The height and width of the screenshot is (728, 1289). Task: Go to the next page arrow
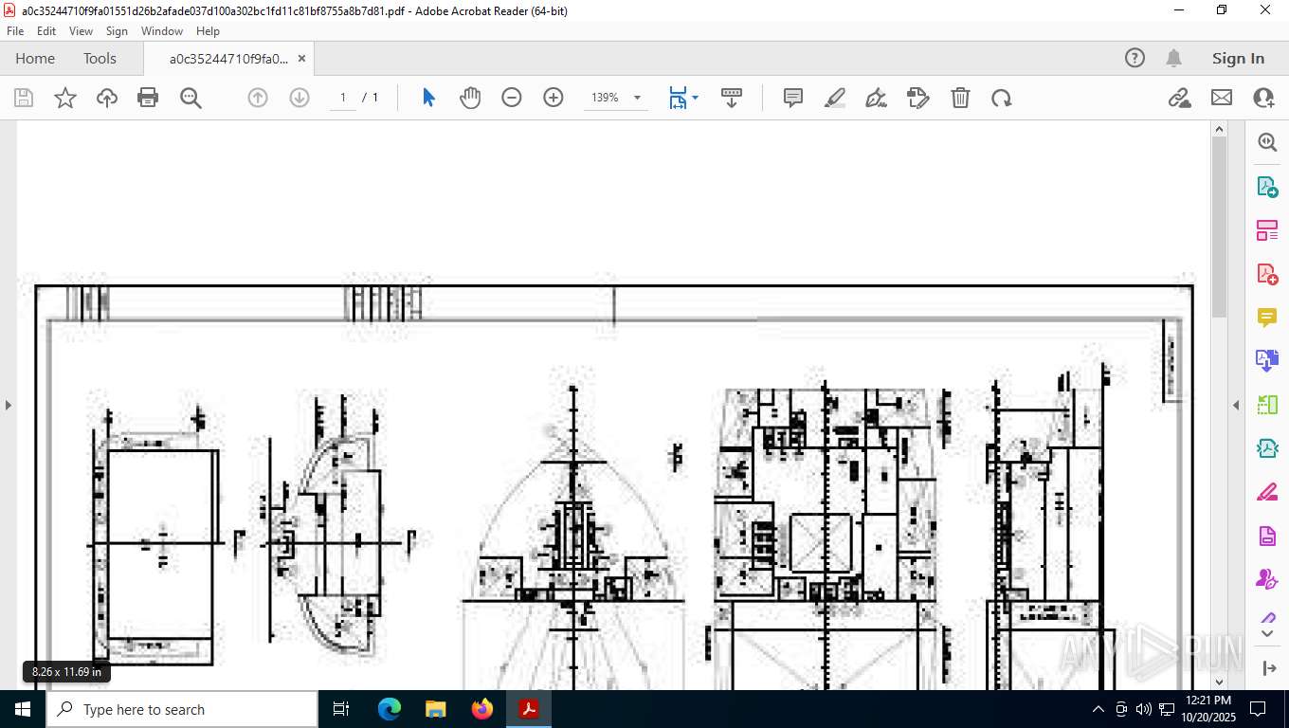click(x=300, y=98)
